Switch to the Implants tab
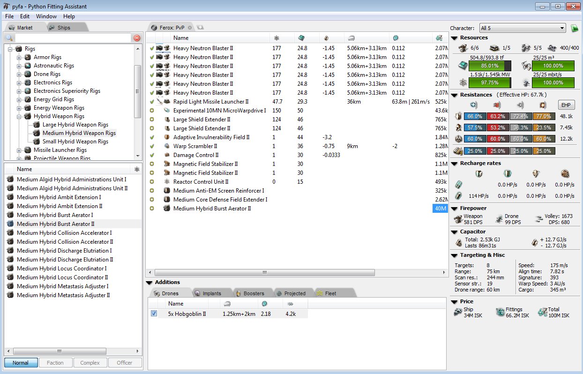583x374 pixels. [212, 293]
